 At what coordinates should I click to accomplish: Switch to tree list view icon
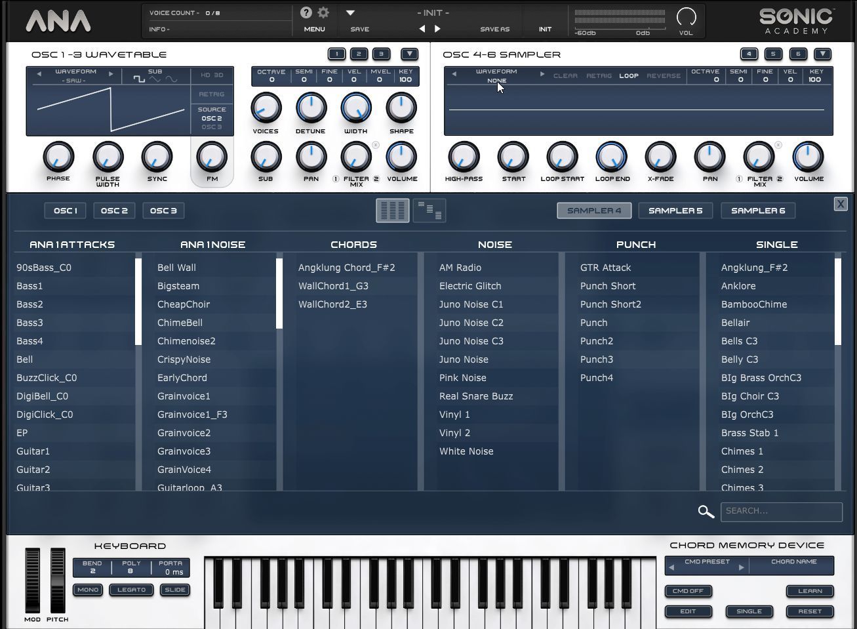(x=429, y=211)
